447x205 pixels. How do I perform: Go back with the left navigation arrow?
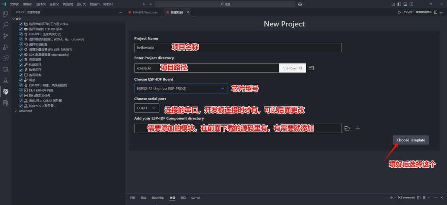pos(144,4)
